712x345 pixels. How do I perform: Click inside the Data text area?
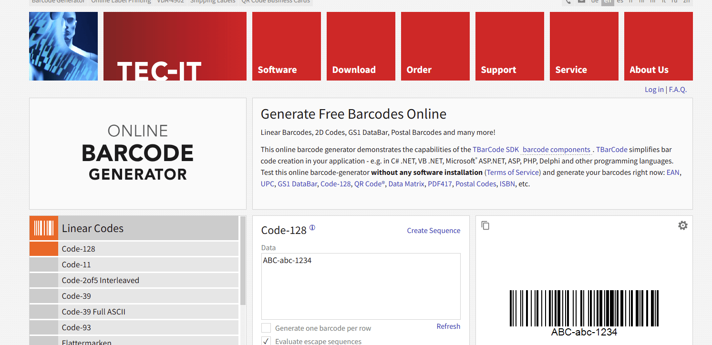[361, 286]
